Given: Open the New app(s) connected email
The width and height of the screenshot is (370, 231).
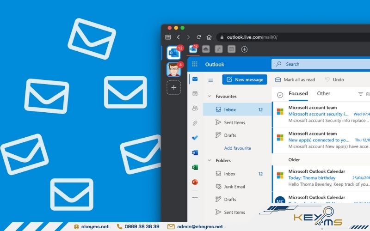Looking at the screenshot, I should (321, 140).
